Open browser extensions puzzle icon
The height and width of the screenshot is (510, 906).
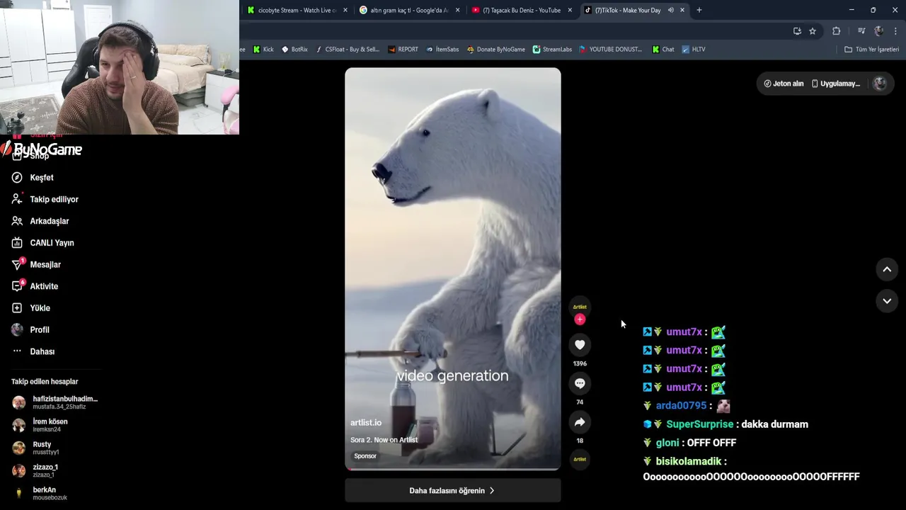click(x=836, y=31)
